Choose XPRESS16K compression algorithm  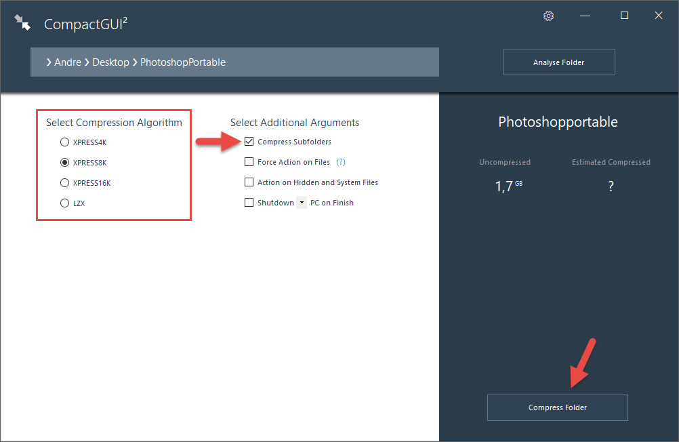click(64, 183)
